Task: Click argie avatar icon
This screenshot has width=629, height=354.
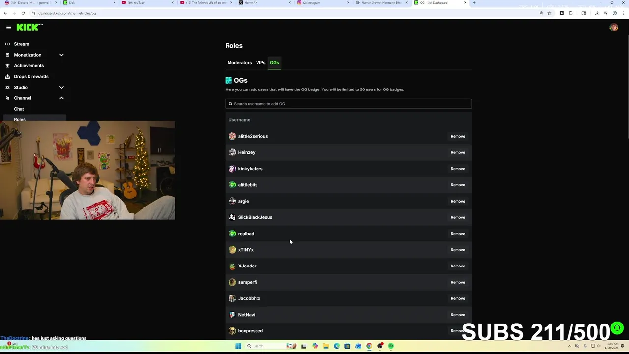Action: (232, 201)
